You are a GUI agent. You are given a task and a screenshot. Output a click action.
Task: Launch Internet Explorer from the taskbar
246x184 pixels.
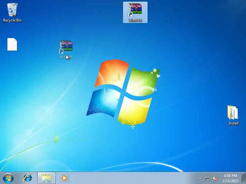27,178
